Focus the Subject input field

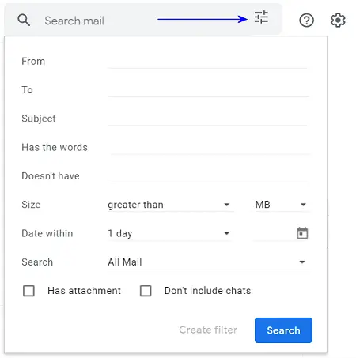(x=207, y=119)
